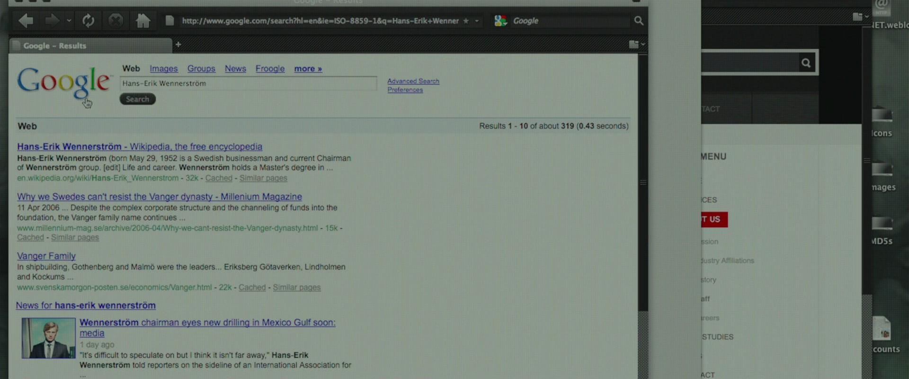The image size is (909, 379).
Task: Click the search magnifier in the background window
Action: pyautogui.click(x=806, y=63)
